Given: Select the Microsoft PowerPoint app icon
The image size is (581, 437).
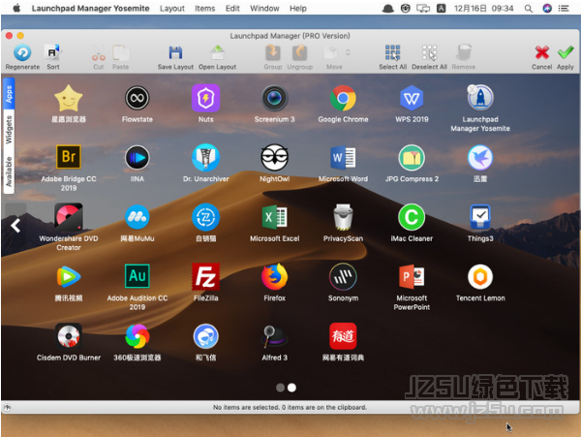Looking at the screenshot, I should click(412, 276).
